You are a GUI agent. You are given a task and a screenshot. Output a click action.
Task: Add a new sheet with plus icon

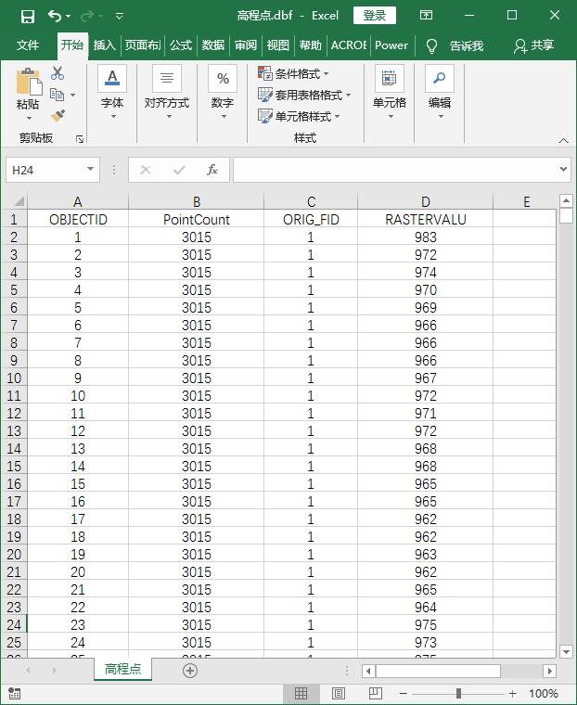pyautogui.click(x=190, y=671)
